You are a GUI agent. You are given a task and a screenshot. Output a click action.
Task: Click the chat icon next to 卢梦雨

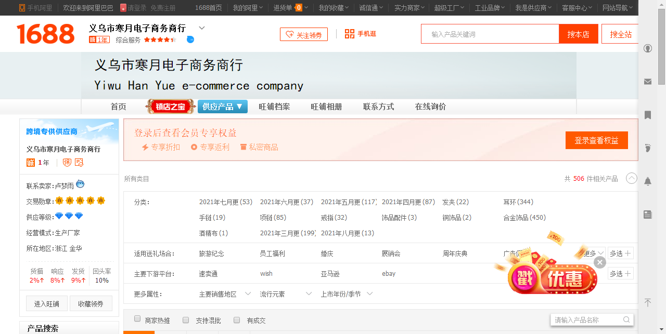[x=80, y=184]
